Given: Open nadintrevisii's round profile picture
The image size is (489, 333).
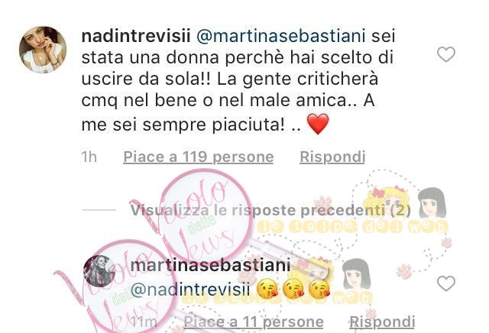Looking at the screenshot, I should pyautogui.click(x=43, y=50).
